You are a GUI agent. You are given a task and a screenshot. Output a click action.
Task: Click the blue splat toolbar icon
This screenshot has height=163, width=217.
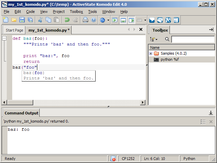point(168,20)
